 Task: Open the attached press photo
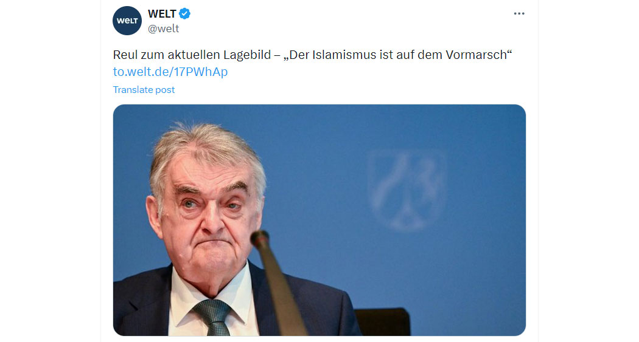[x=319, y=220]
